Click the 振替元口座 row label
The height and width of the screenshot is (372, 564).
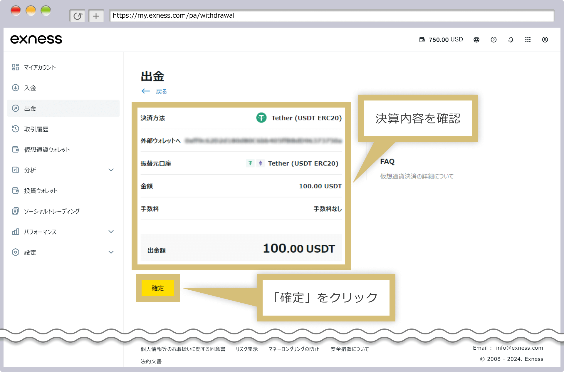pos(156,163)
